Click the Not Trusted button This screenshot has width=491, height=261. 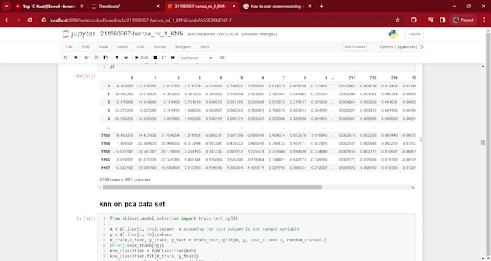(x=355, y=47)
